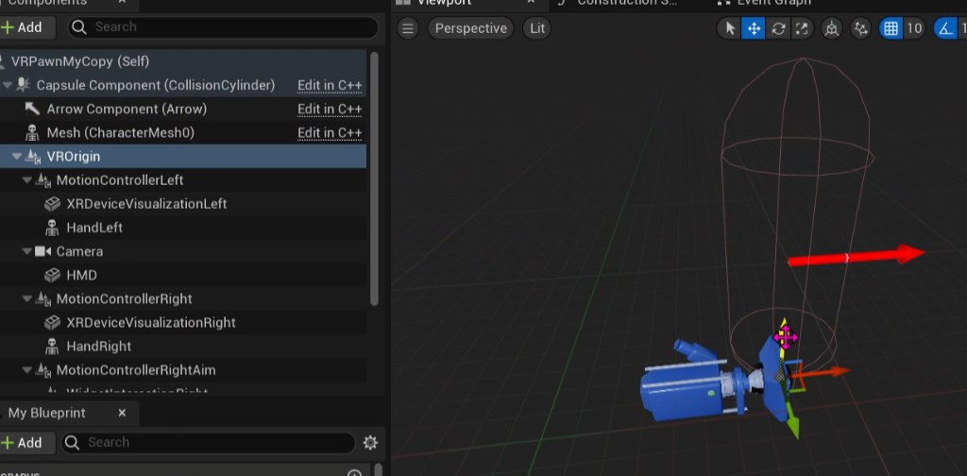Toggle rotation angle snapping button
Viewport: 967px width, 476px height.
tap(946, 28)
